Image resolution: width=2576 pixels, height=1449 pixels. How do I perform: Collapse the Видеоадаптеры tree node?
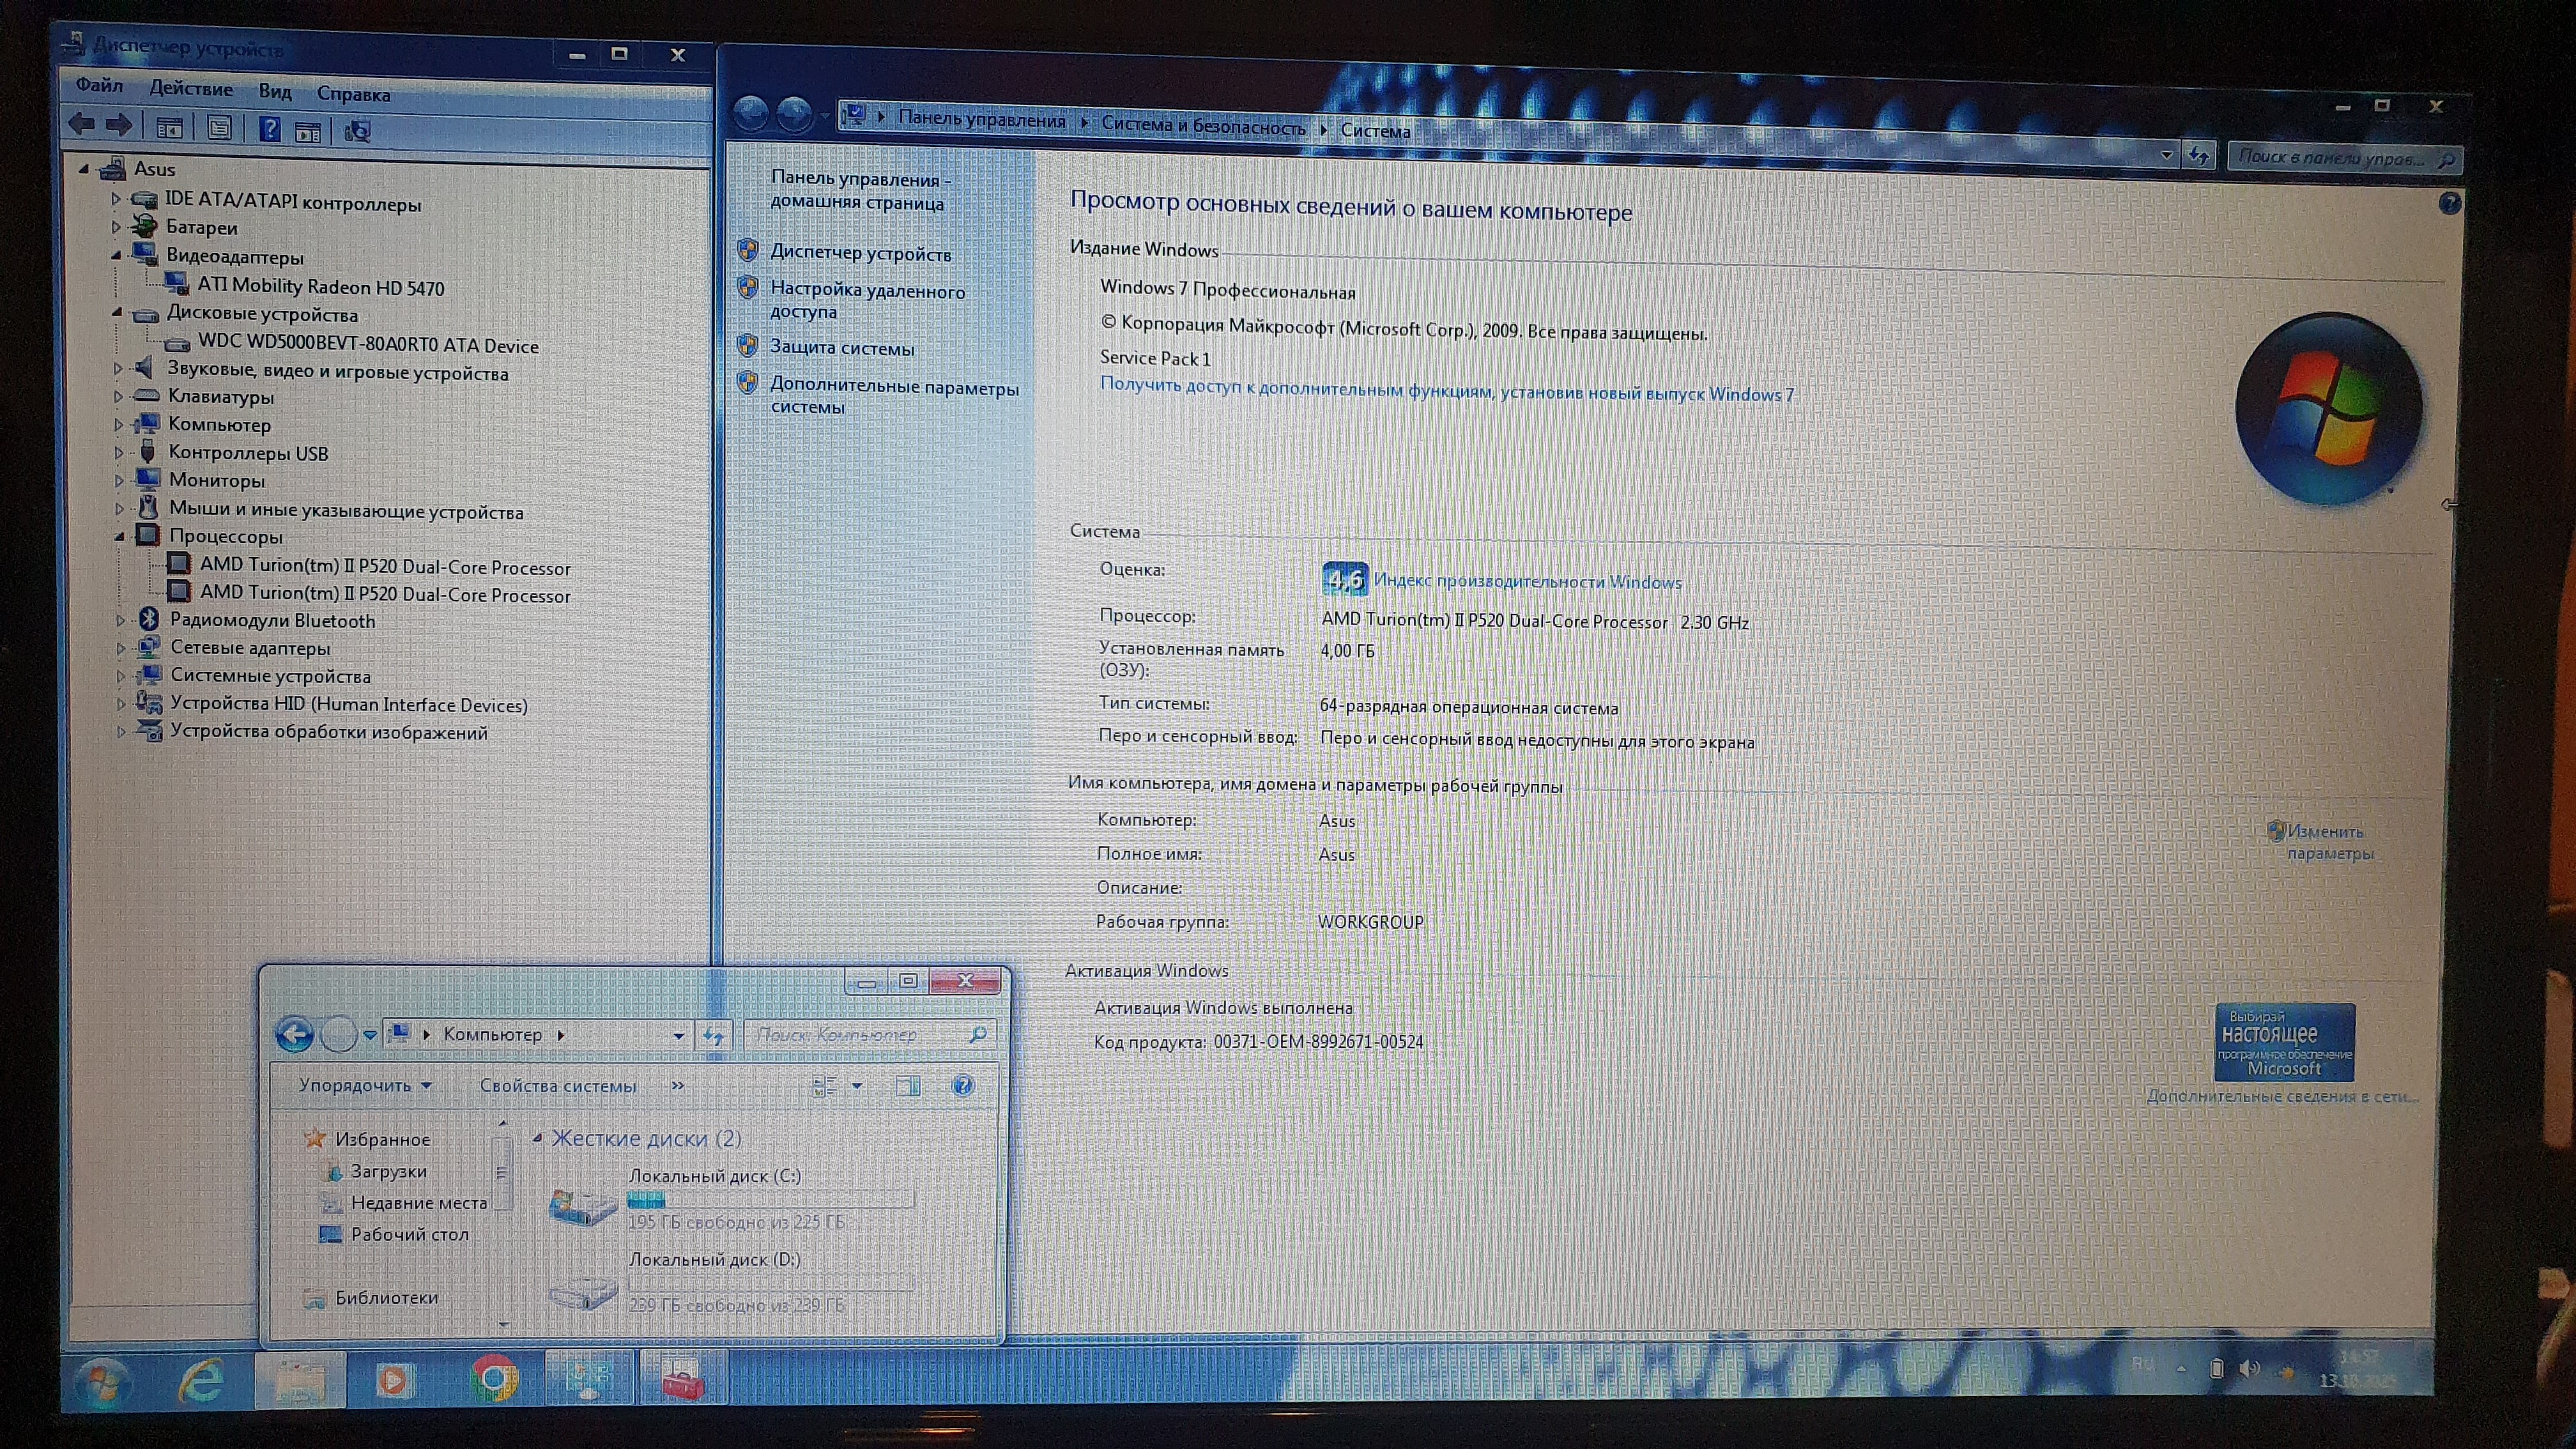[x=117, y=256]
